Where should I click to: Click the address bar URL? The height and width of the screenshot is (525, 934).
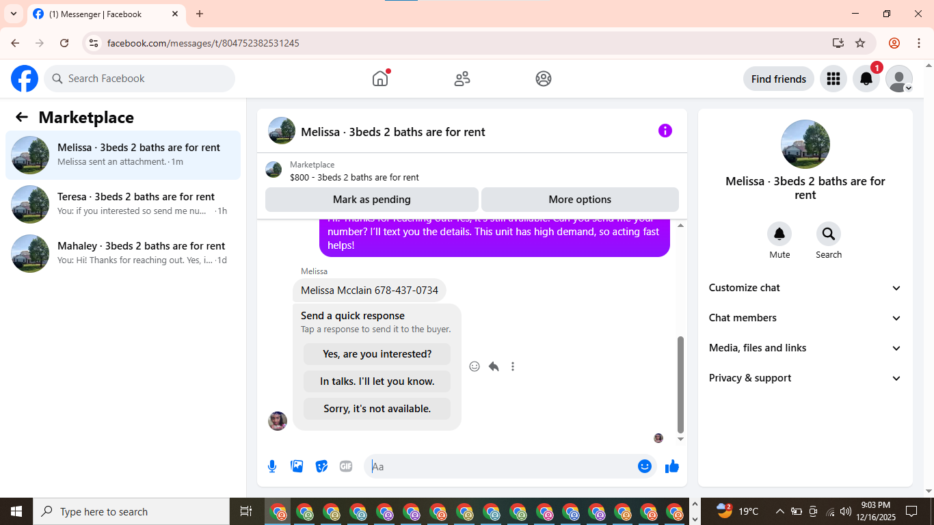coord(203,43)
